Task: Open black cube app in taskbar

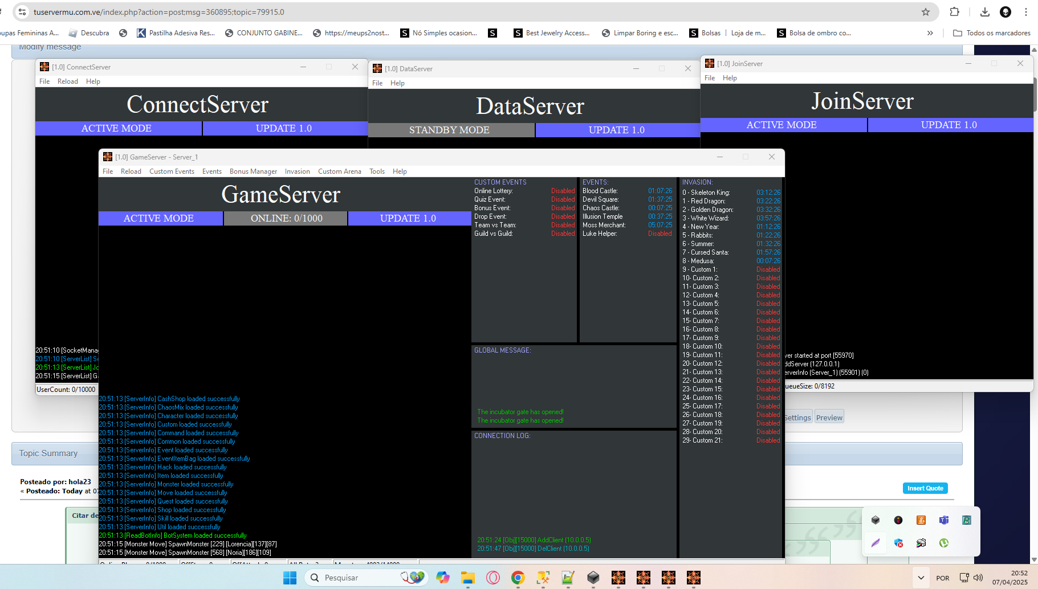Action: (593, 578)
